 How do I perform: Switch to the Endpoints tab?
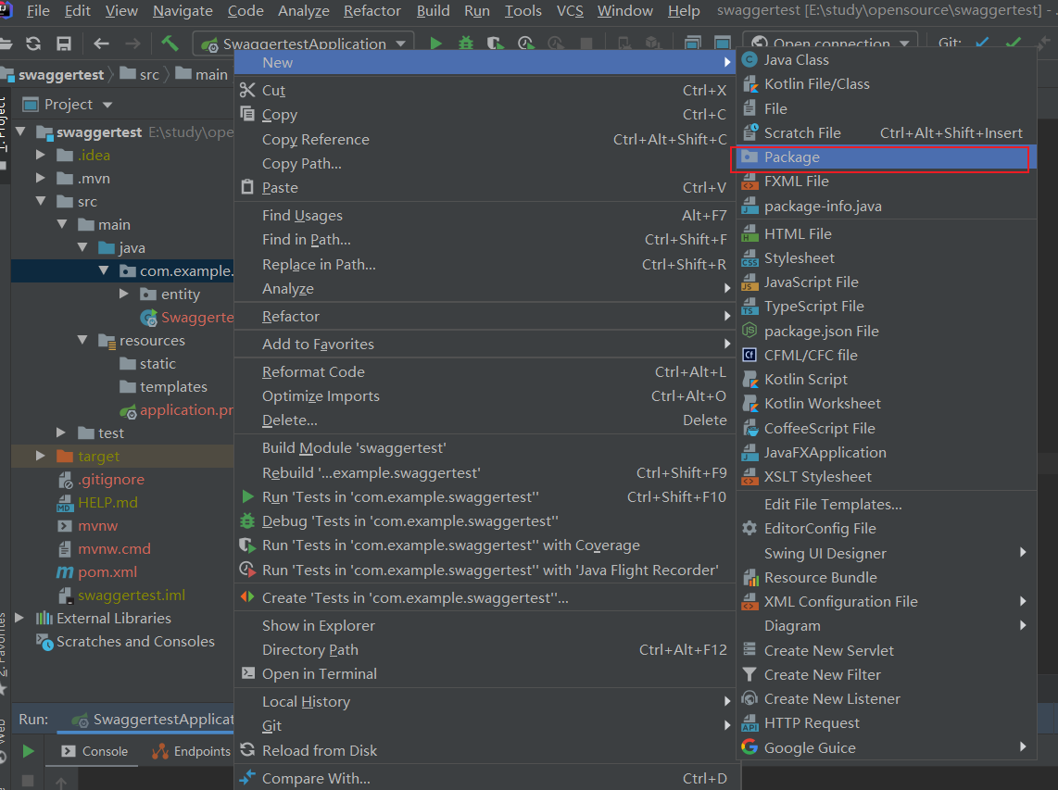(192, 751)
